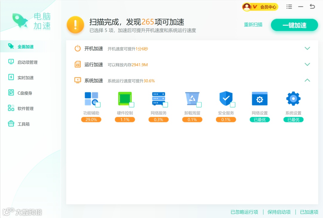
Task: Open 软件管理 from the sidebar
Action: coord(25,109)
